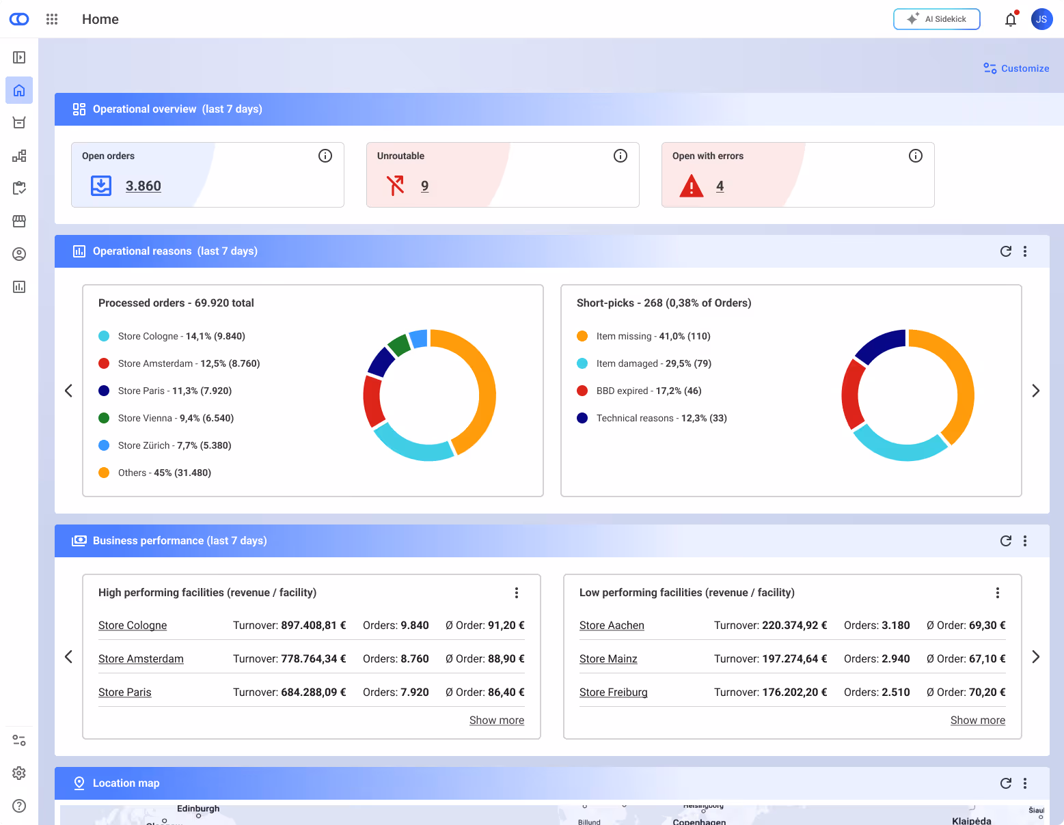Open the reports chart icon in sidebar
Viewport: 1064px width, 825px height.
(19, 287)
